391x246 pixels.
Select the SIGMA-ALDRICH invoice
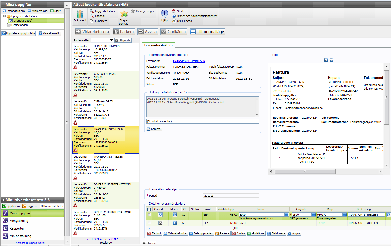[106, 112]
